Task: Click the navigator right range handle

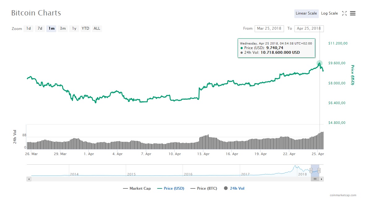Action: coord(319,170)
